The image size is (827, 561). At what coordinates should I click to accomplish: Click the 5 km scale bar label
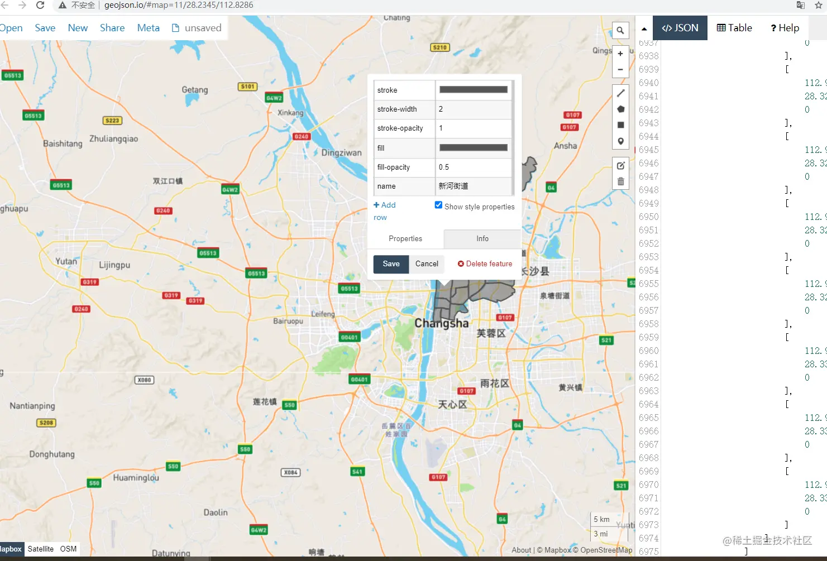[601, 520]
